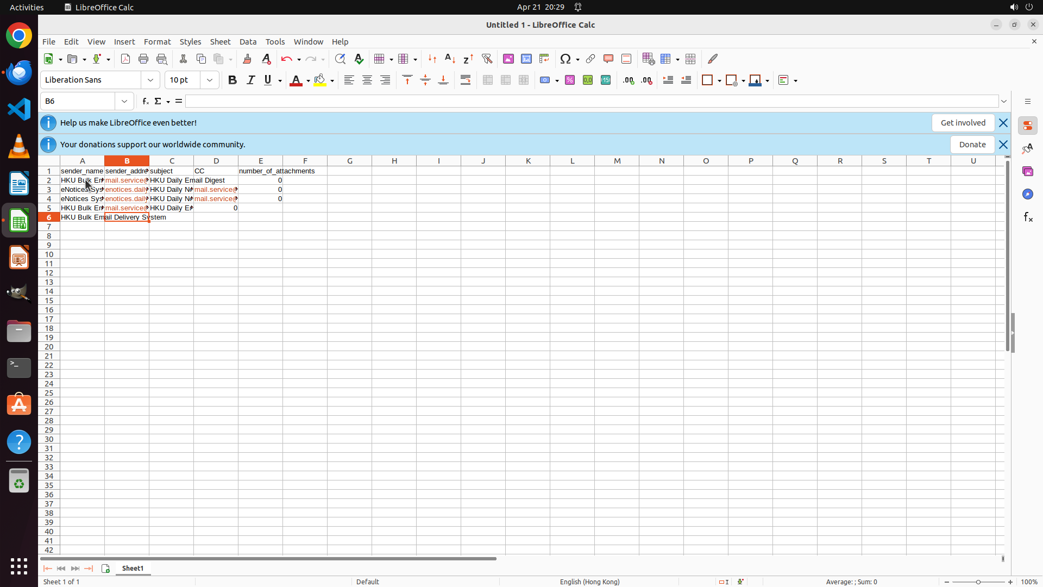
Task: Click the Get involved button
Action: coord(963,123)
